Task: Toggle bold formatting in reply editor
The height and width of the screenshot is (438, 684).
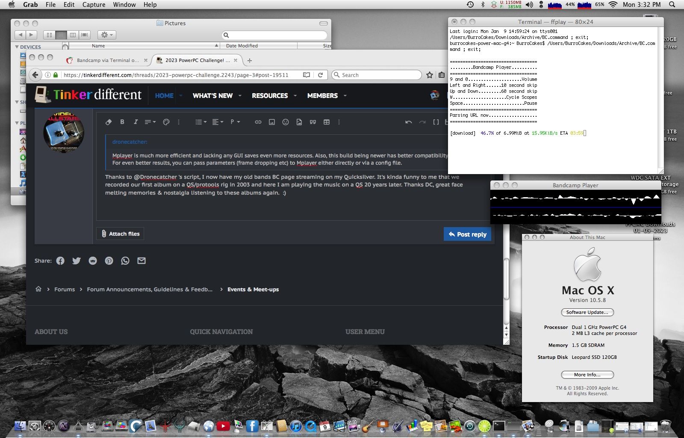Action: pos(122,122)
